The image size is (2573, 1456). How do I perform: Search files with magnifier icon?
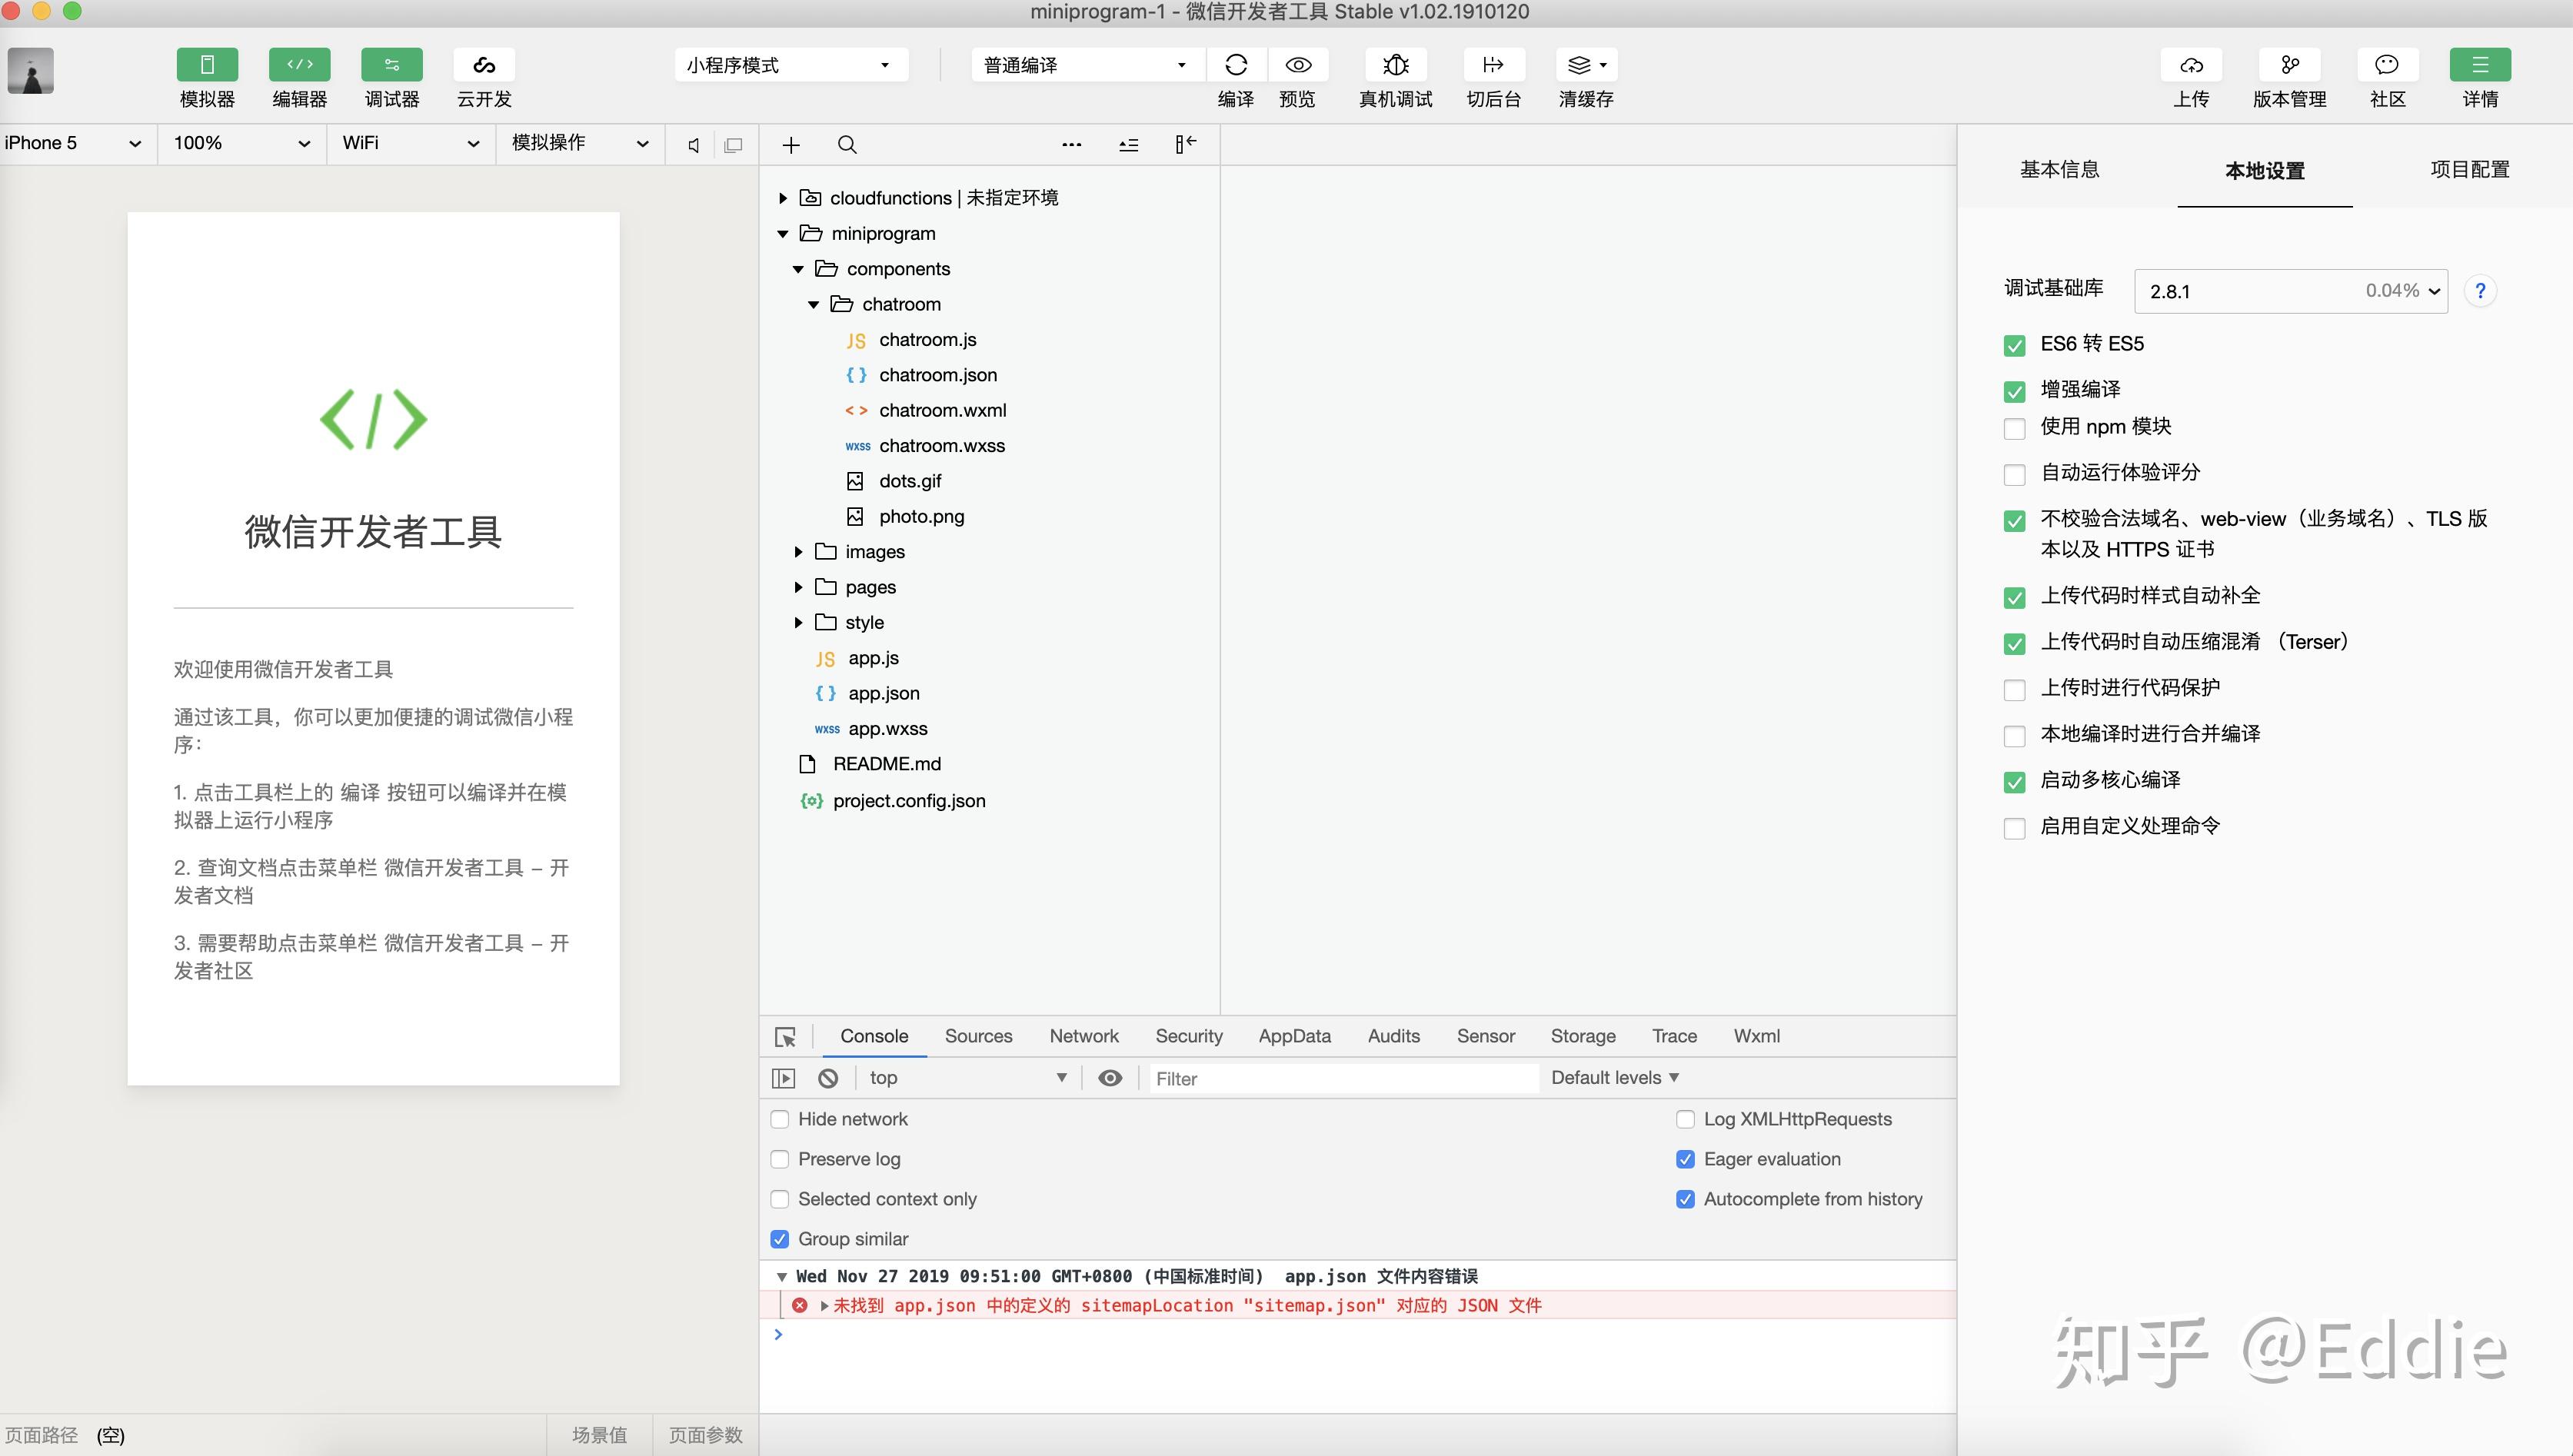pos(847,145)
